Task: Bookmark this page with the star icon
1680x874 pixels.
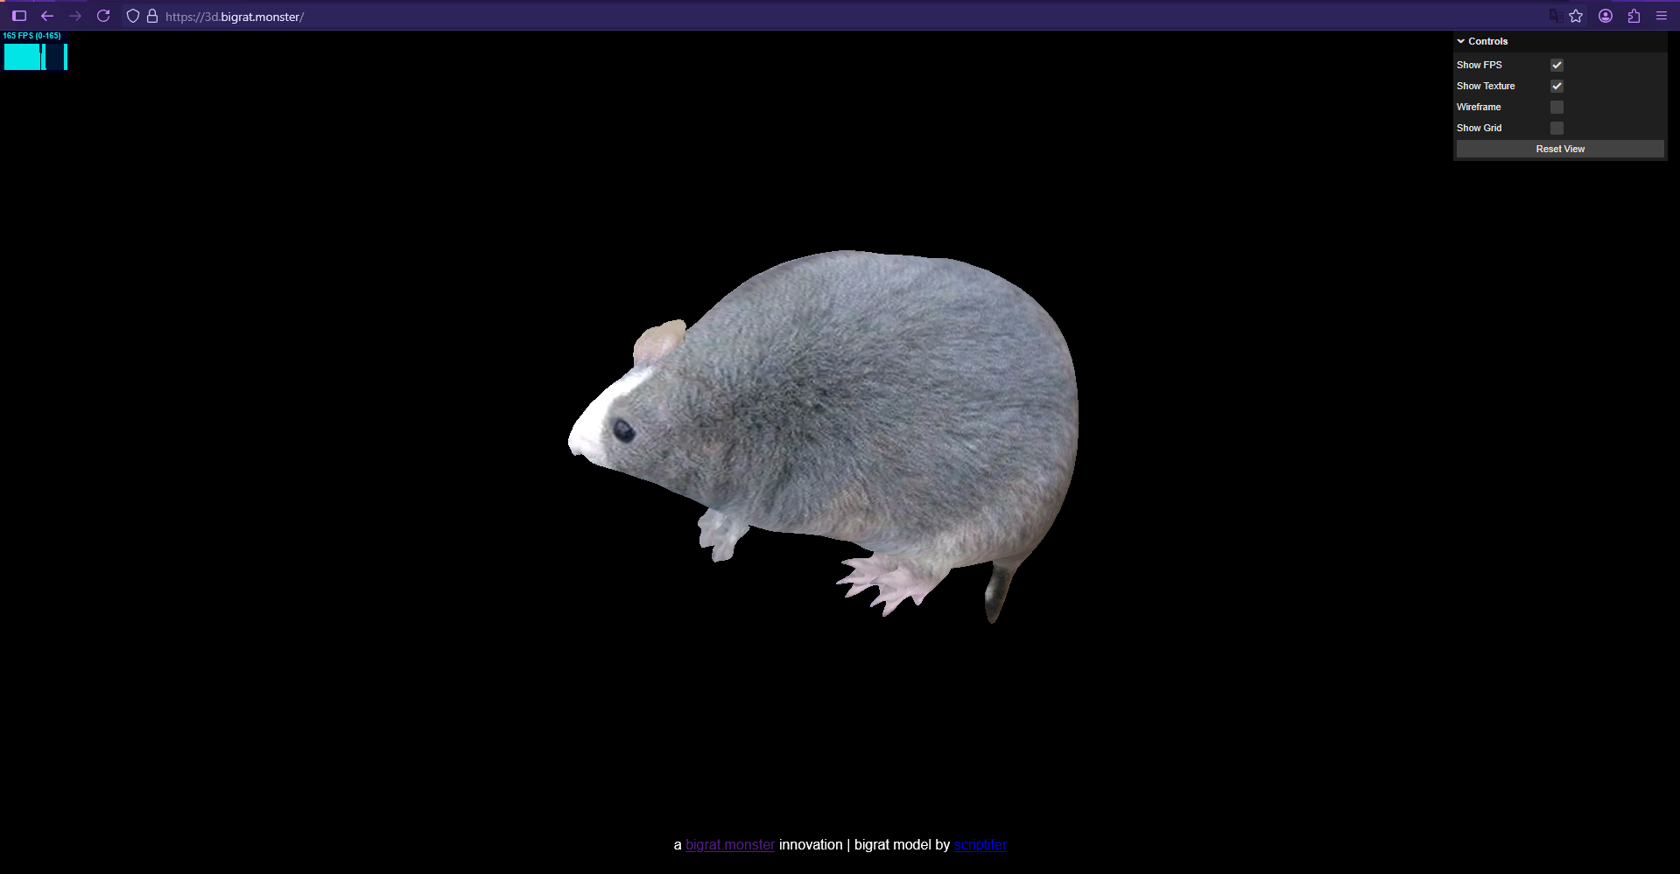Action: pos(1577,16)
